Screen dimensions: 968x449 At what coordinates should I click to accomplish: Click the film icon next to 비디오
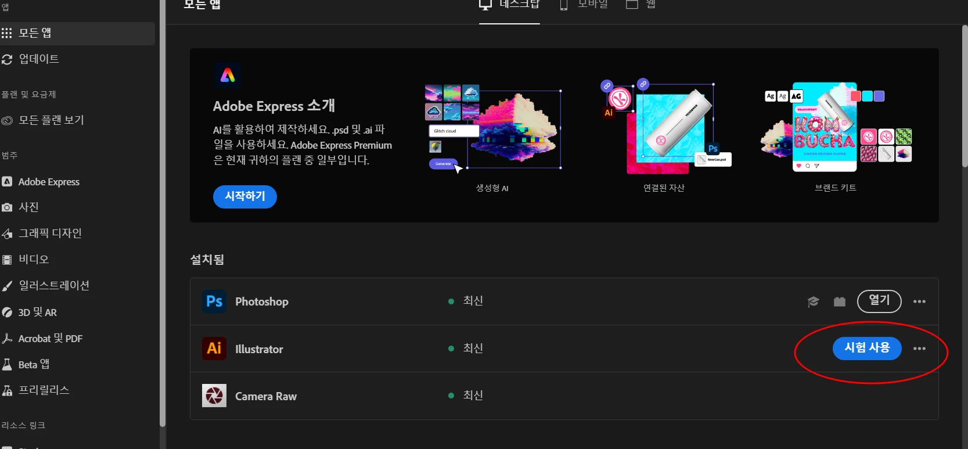pos(7,260)
